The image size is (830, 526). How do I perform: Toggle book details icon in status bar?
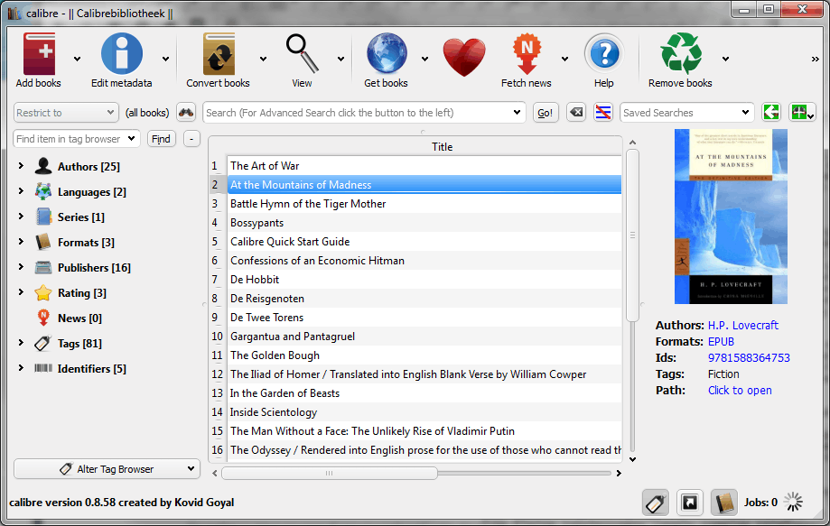pos(723,503)
